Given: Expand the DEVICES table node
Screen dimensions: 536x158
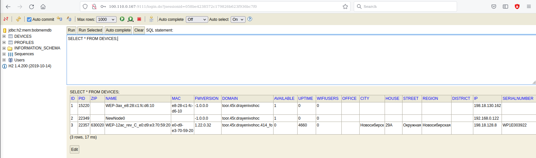Looking at the screenshot, I should 4,36.
